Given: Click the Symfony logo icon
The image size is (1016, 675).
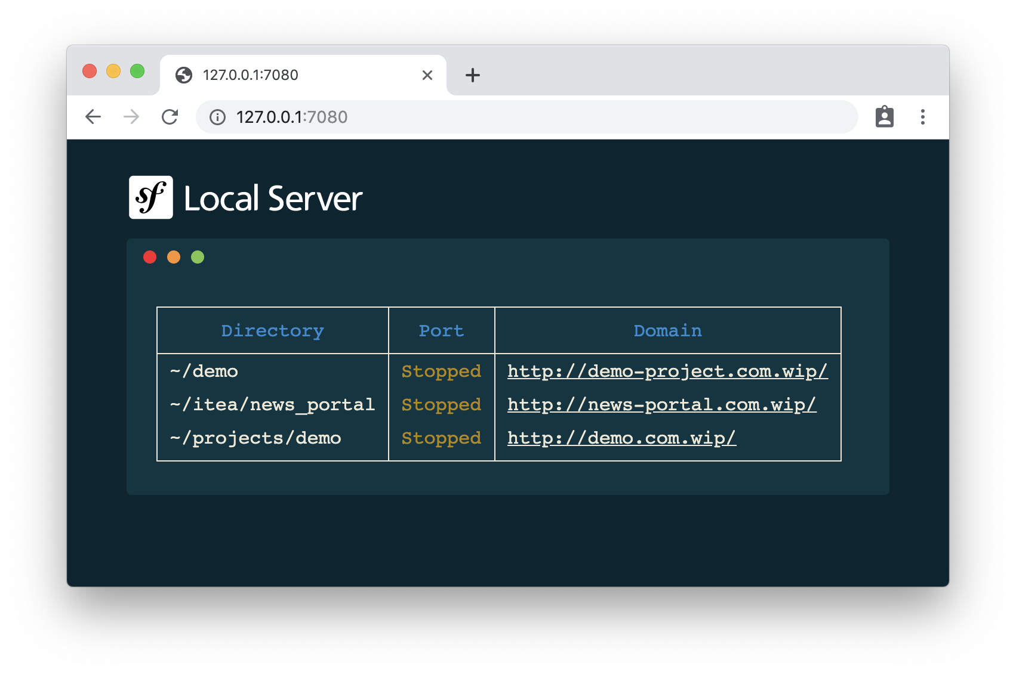Looking at the screenshot, I should 151,197.
